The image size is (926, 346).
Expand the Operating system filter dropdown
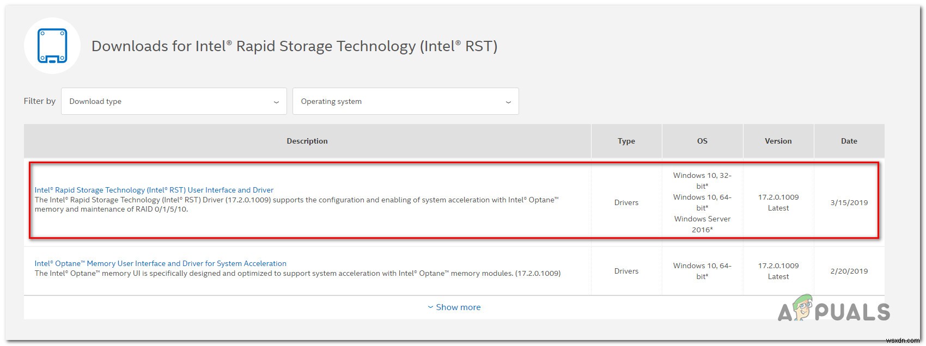tap(405, 101)
